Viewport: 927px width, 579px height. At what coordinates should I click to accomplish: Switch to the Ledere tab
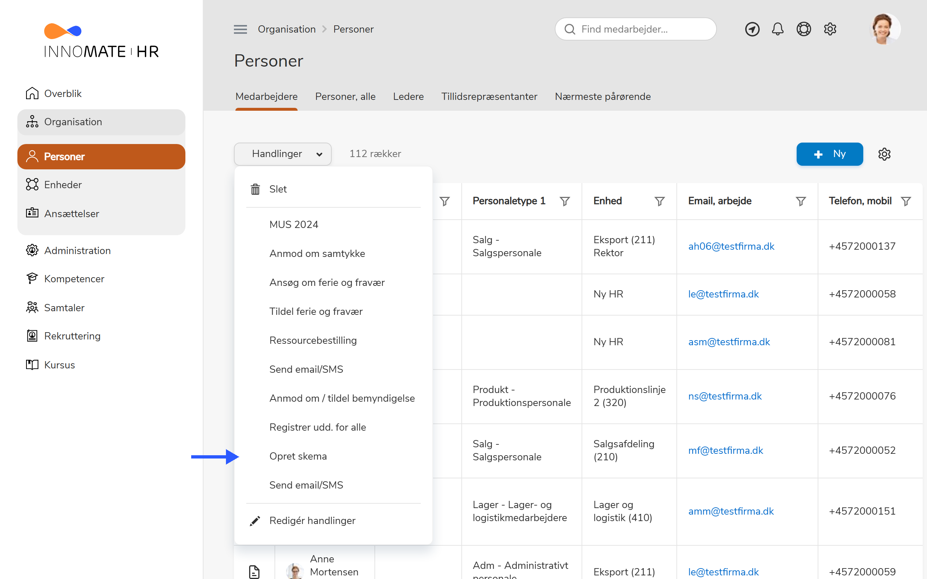(408, 97)
